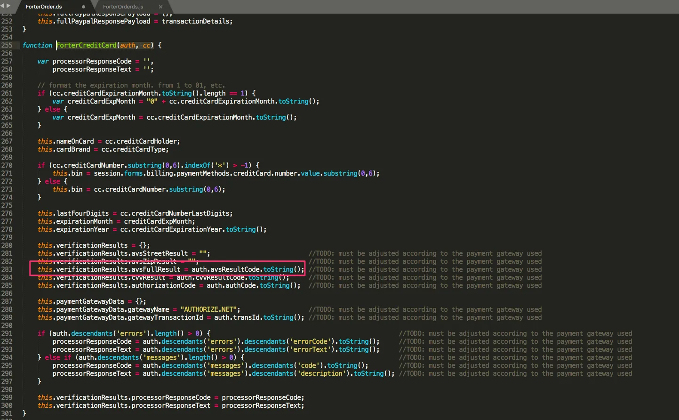Click the "AUTHORIZE.NET" string literal
679x420 pixels.
tap(208, 309)
